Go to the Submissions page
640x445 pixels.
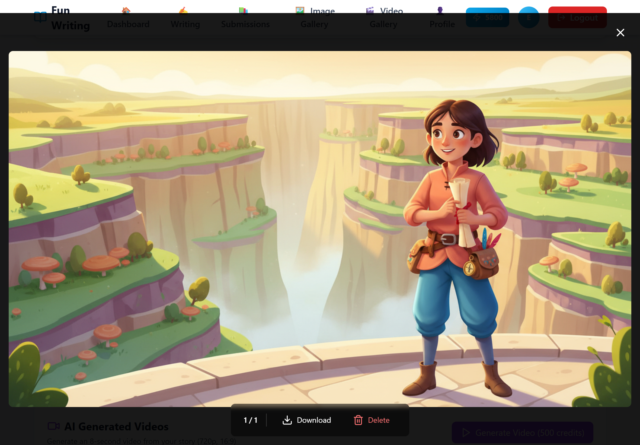[x=245, y=24]
